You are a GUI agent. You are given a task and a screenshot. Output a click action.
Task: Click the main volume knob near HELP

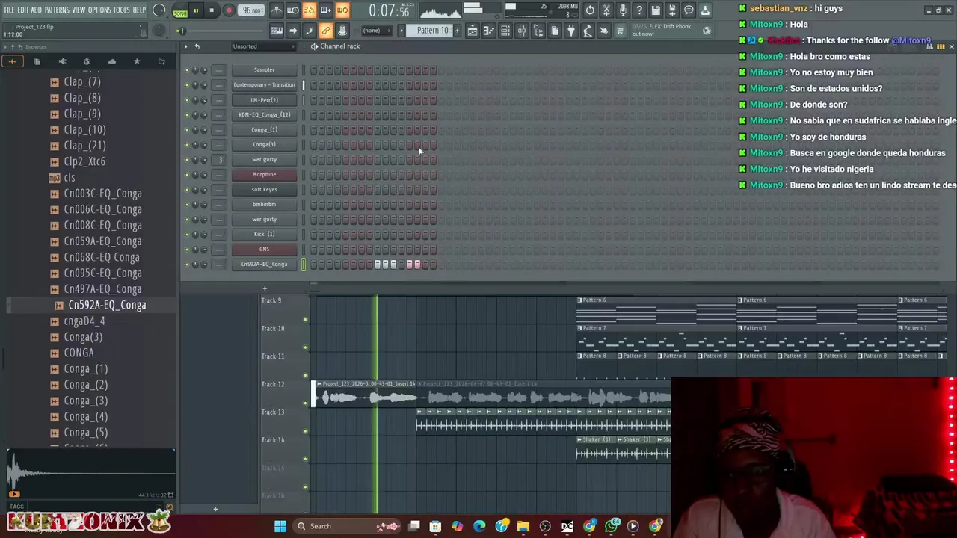coord(159,10)
